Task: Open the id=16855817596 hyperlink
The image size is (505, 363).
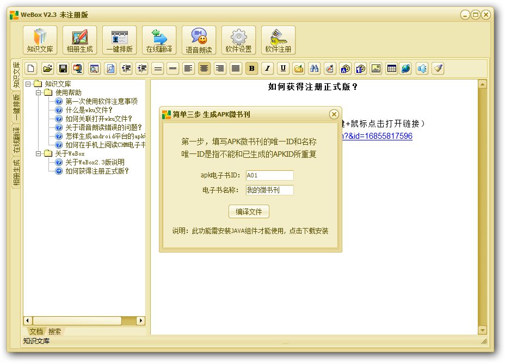Action: coord(377,136)
